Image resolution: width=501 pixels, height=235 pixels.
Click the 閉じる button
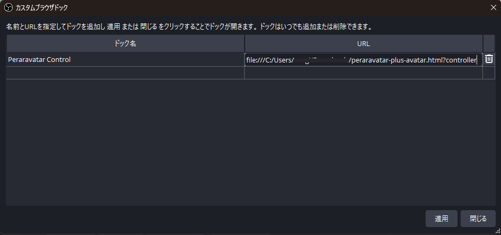pyautogui.click(x=478, y=219)
